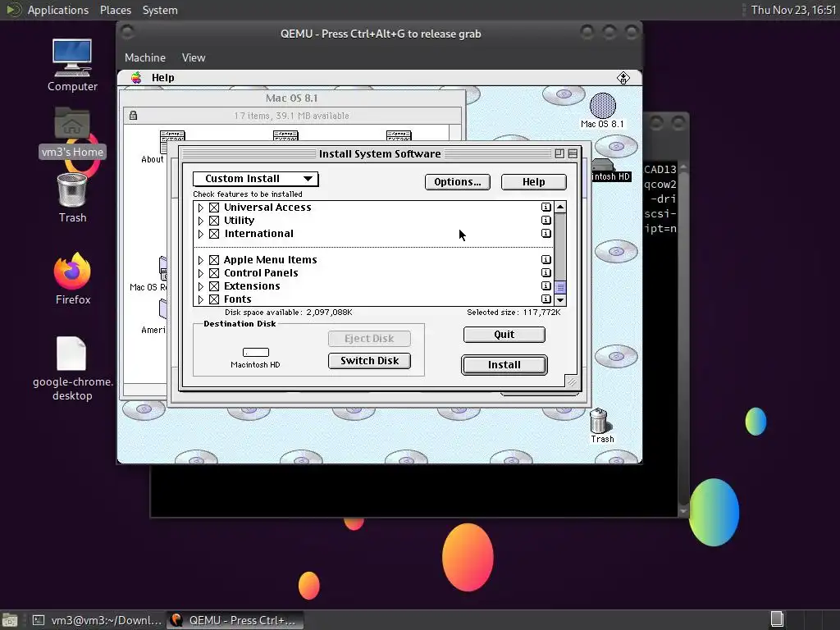This screenshot has width=840, height=630.
Task: Click the installer Help button
Action: click(533, 181)
